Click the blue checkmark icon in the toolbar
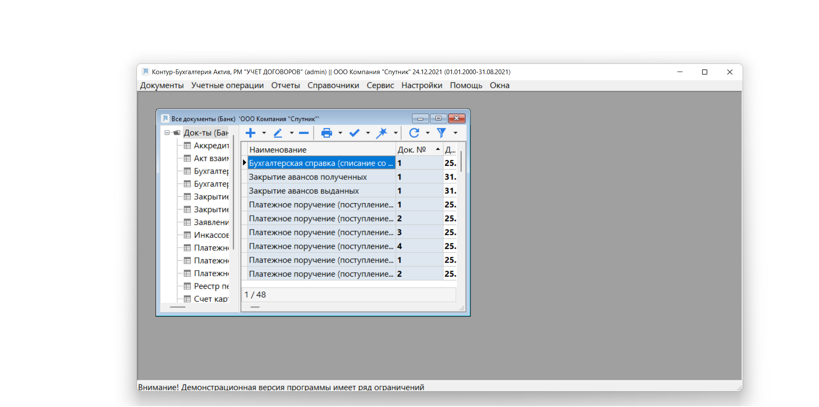Image resolution: width=819 pixels, height=407 pixels. [x=354, y=133]
